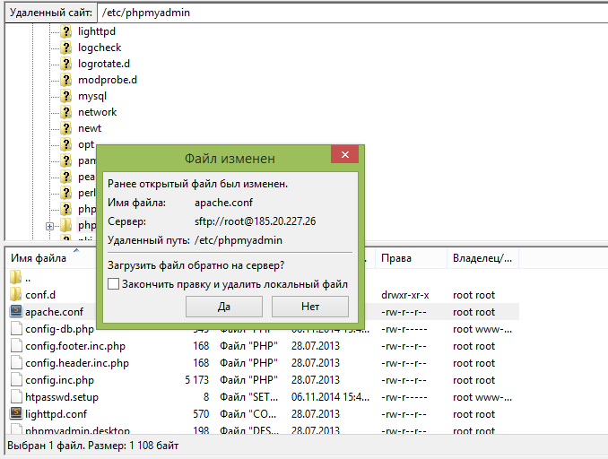Click the parent directory ".." folder icon
Image resolution: width=608 pixels, height=459 pixels.
(x=16, y=278)
